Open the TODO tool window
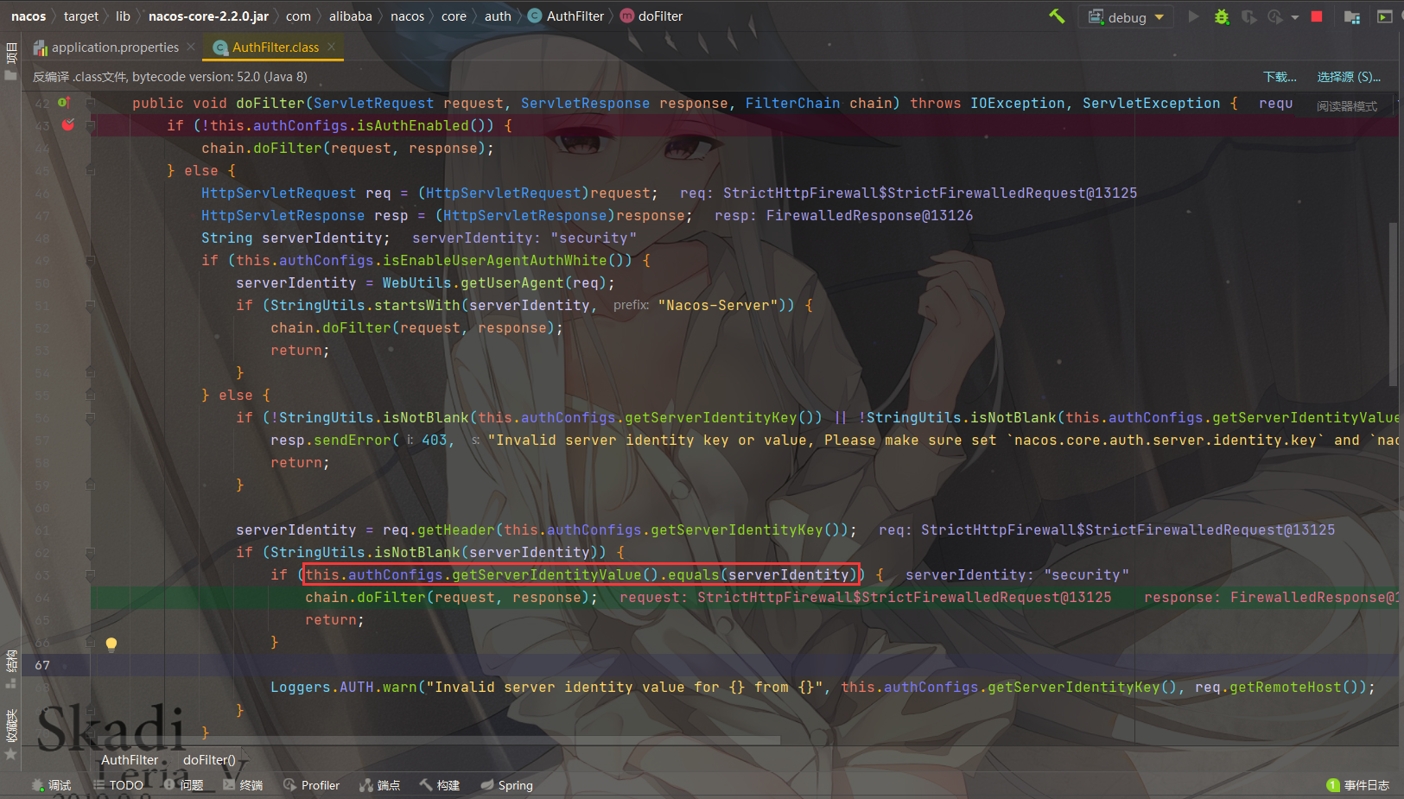The height and width of the screenshot is (799, 1404). [x=118, y=785]
